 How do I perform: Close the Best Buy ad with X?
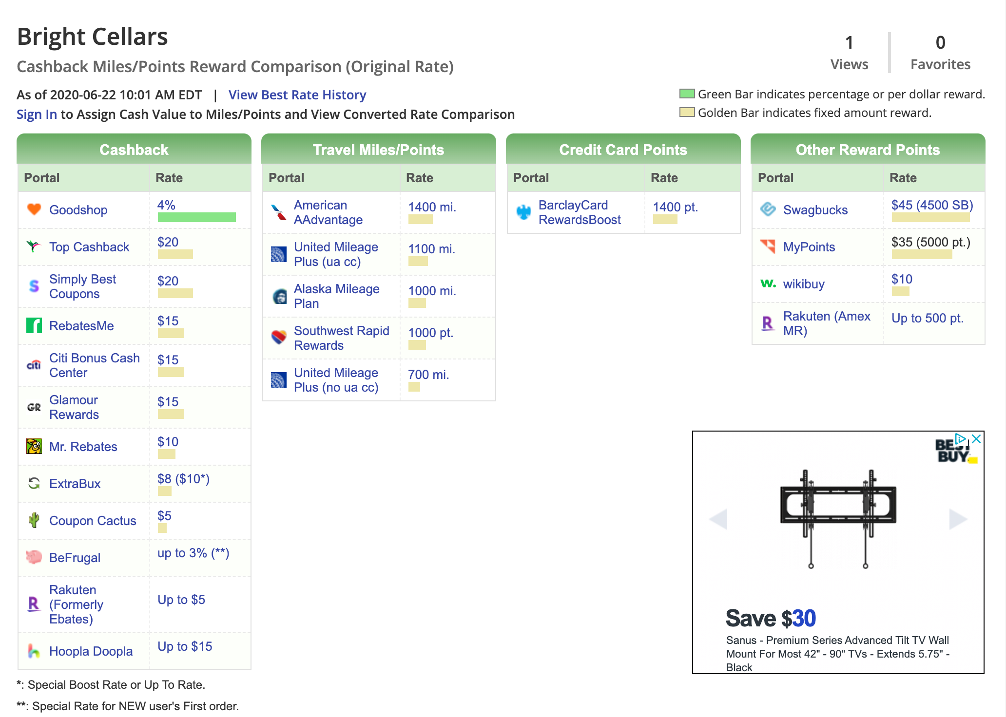976,439
